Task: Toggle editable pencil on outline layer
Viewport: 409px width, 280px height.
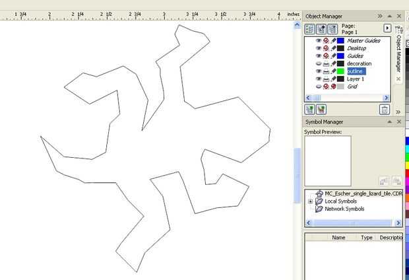Action: click(333, 71)
